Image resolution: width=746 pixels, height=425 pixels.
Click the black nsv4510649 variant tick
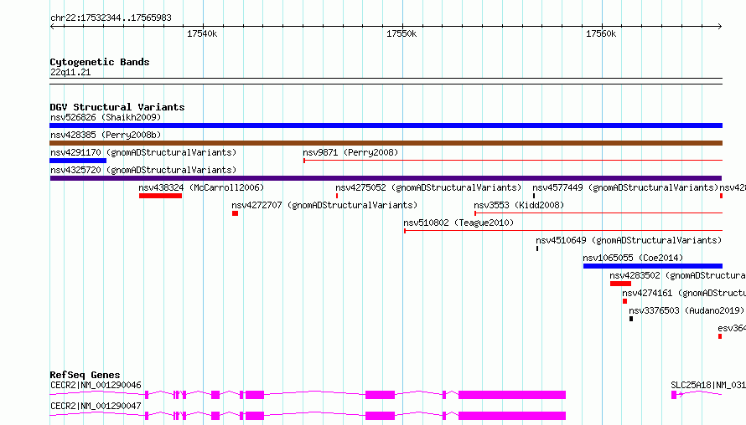click(x=537, y=248)
